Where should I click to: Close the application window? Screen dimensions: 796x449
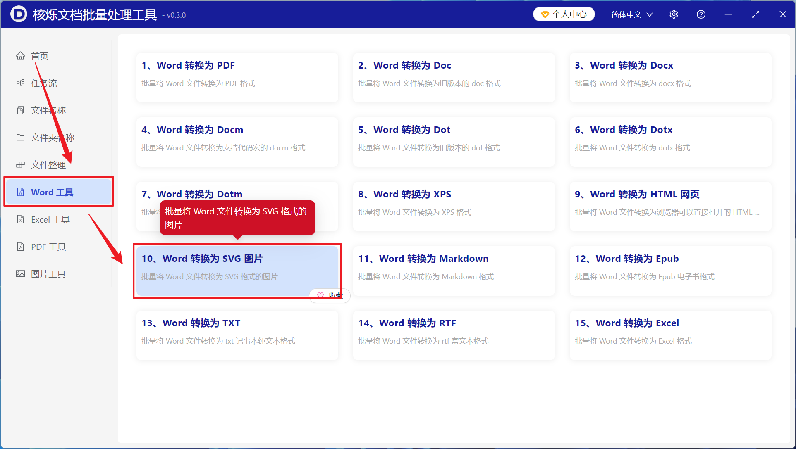(783, 14)
